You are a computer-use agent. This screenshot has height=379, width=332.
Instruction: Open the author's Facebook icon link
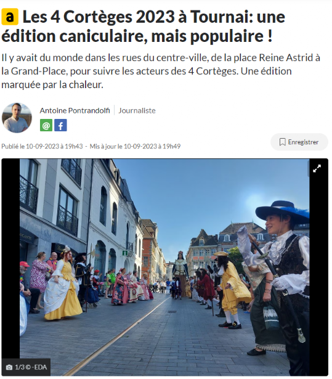pyautogui.click(x=60, y=125)
